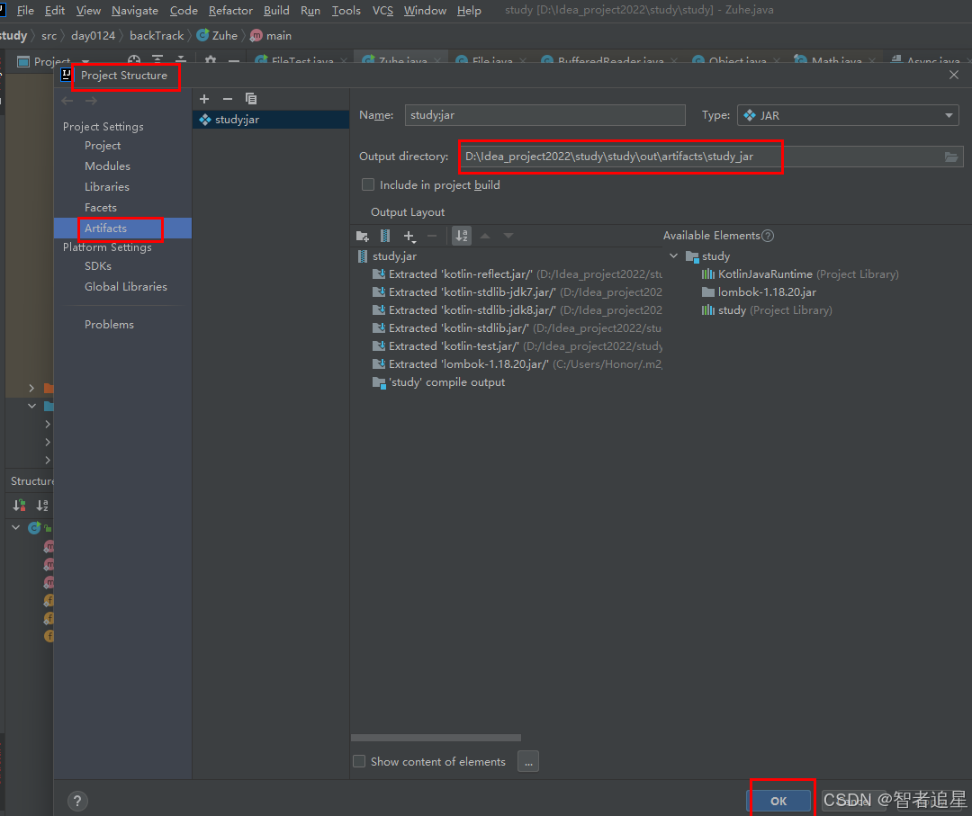Click the day0124 breadcrumb

[x=93, y=36]
